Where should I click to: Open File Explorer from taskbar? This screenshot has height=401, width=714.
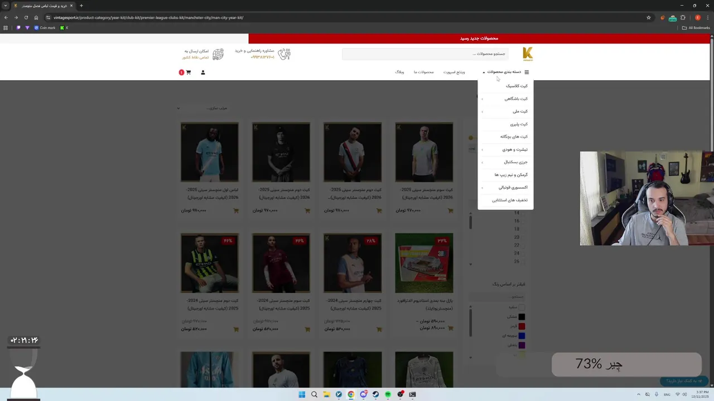326,394
